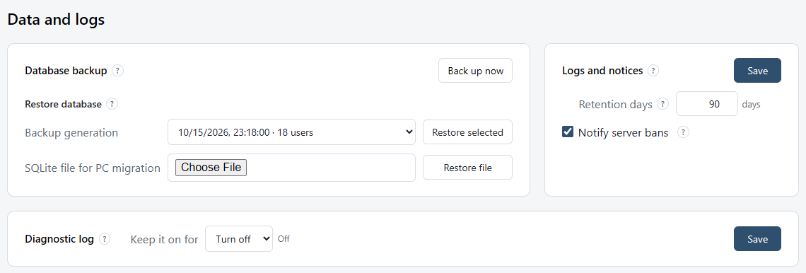Click the Off status text
The width and height of the screenshot is (806, 273).
[284, 238]
